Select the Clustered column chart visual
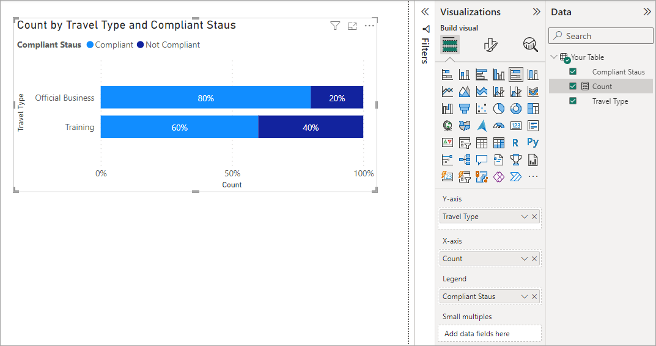Screen dimensions: 656x346 click(499, 74)
